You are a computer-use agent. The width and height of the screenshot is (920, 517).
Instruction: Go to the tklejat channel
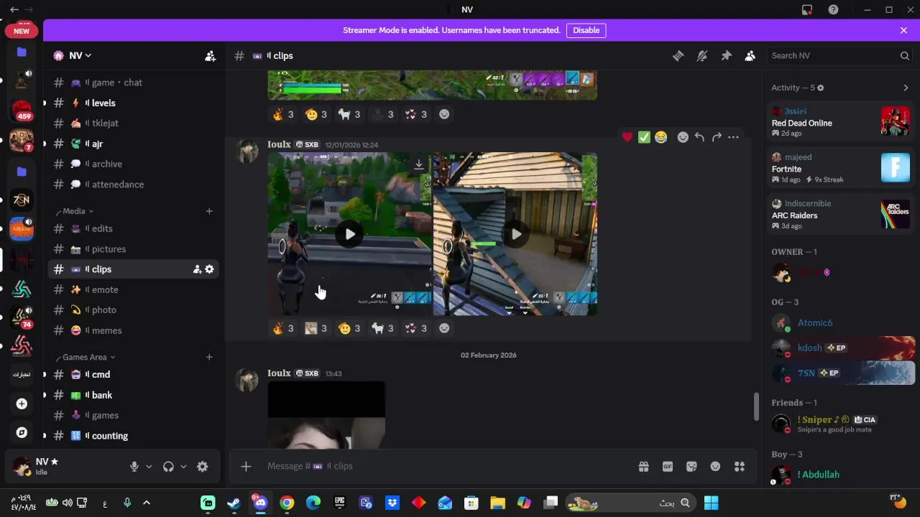[x=133, y=123]
